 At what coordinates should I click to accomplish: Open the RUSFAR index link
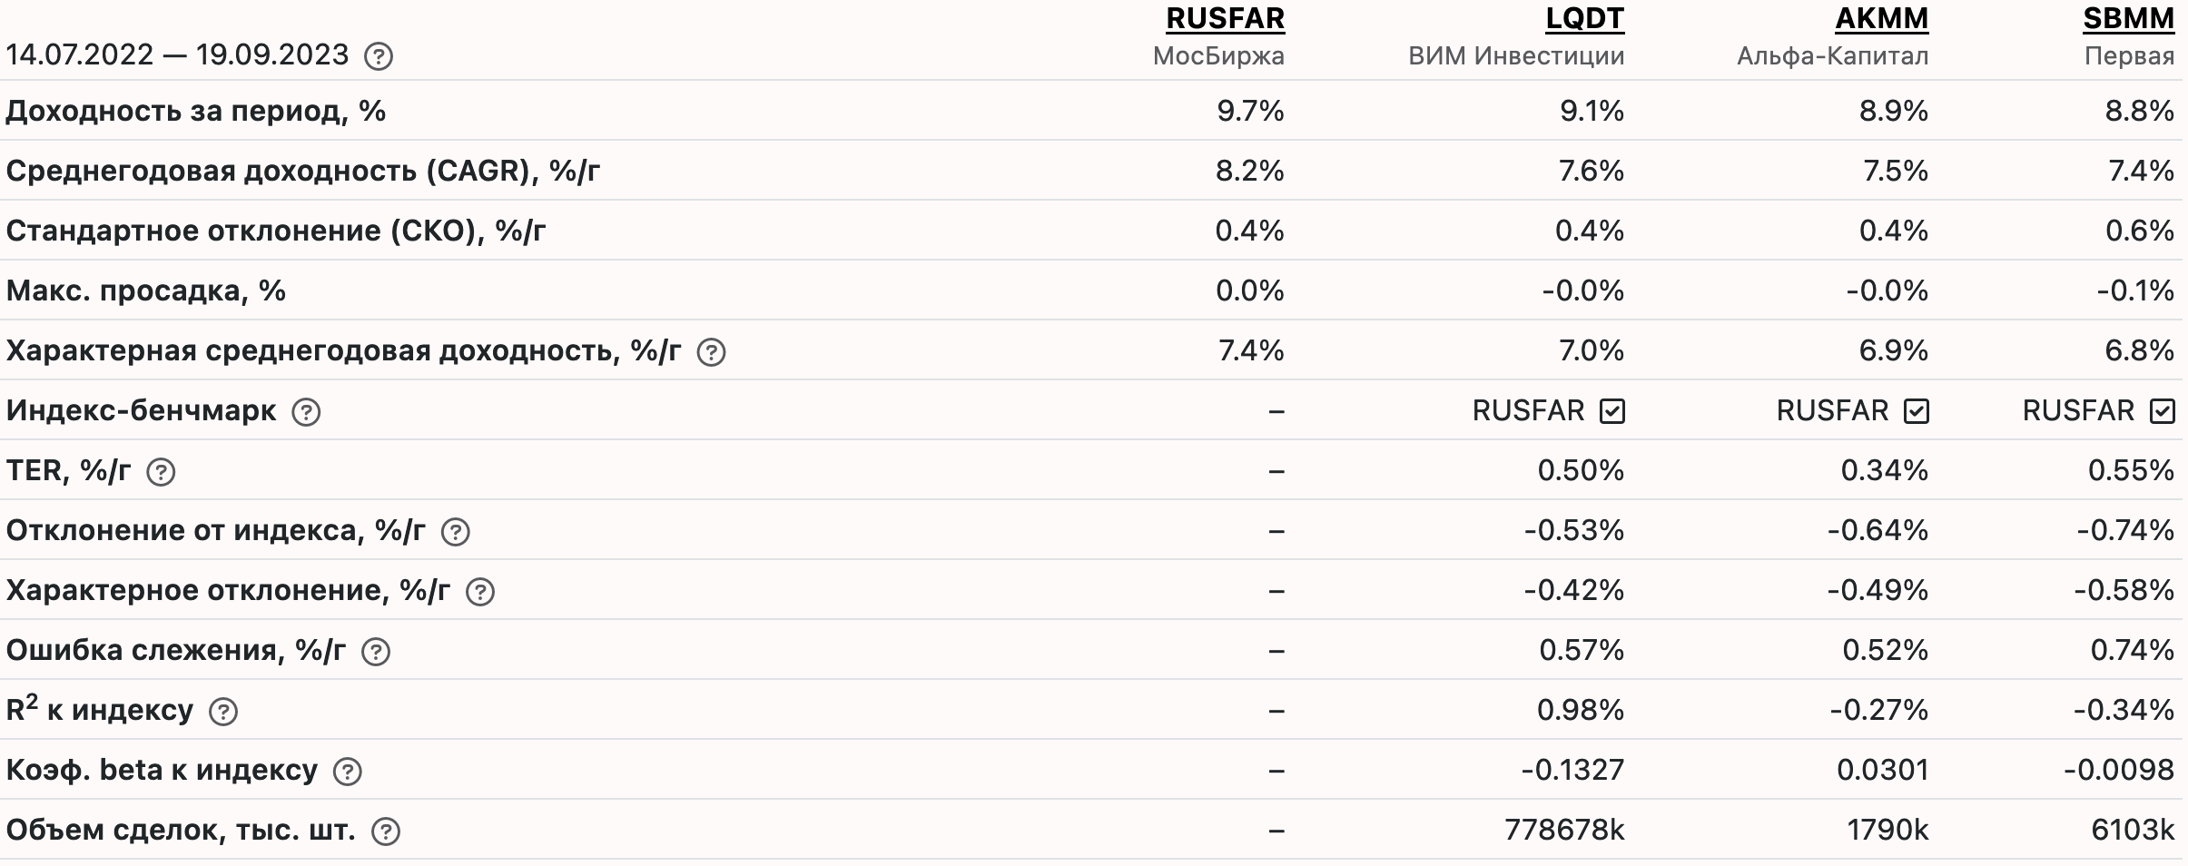coord(1225,18)
